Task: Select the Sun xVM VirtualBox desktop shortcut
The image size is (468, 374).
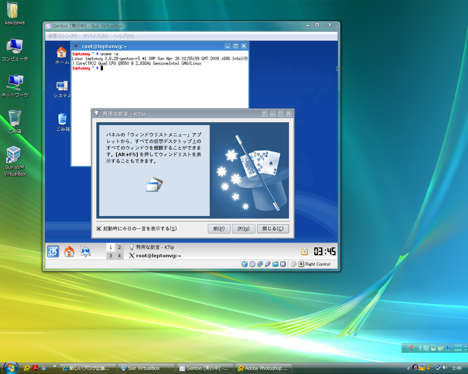Action: tap(15, 161)
